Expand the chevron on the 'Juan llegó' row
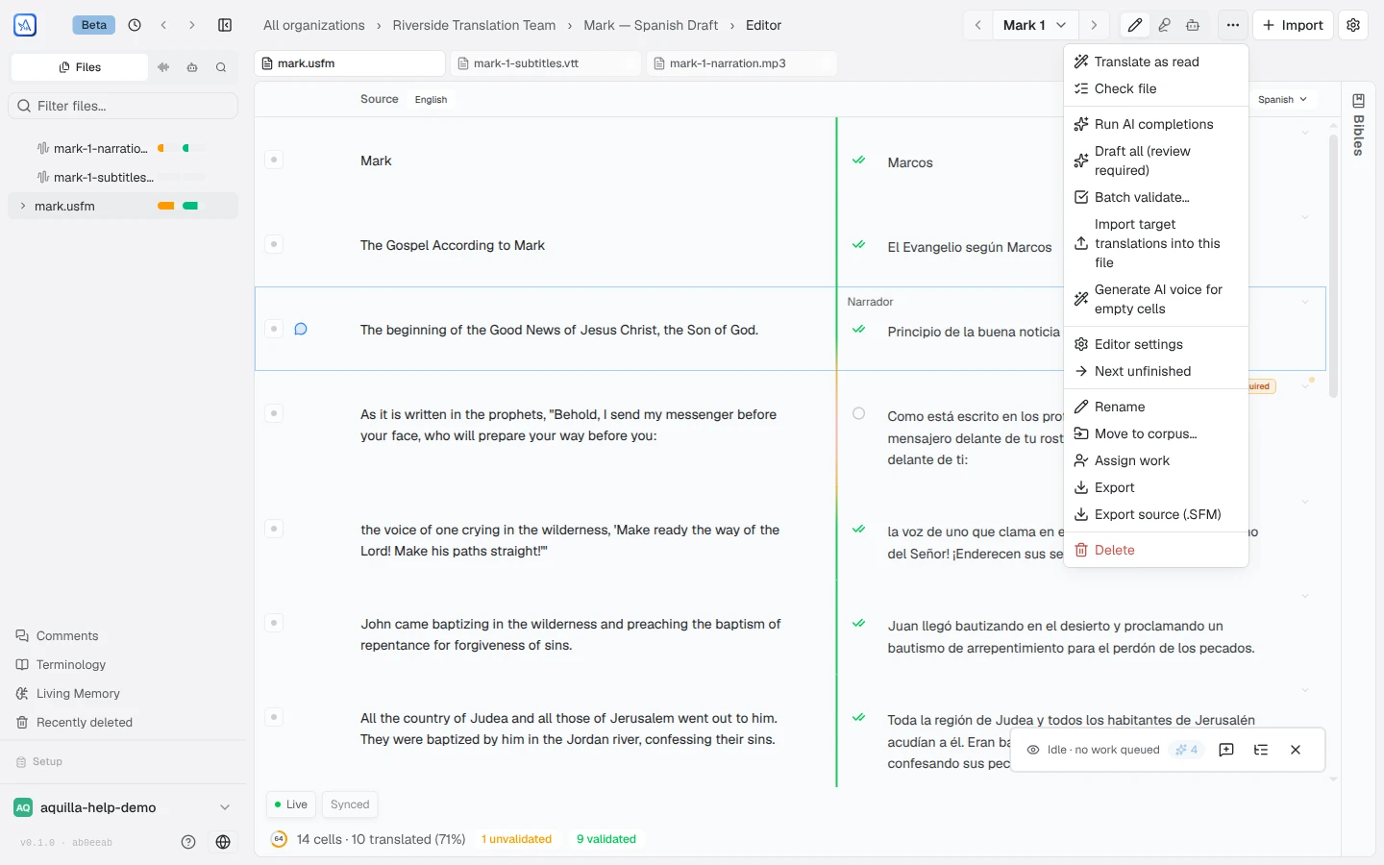The width and height of the screenshot is (1384, 865). click(1305, 596)
